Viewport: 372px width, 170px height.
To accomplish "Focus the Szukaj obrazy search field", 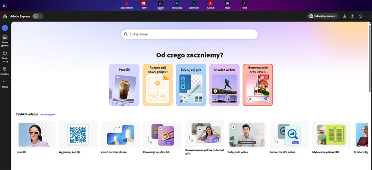I will point(190,34).
